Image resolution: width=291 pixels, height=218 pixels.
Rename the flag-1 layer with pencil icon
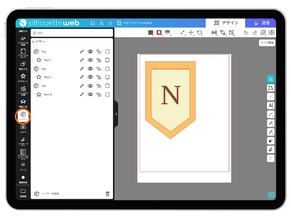82,60
